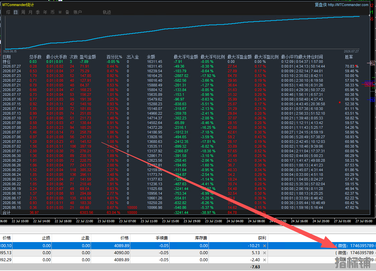Click the 获利 column header

pyautogui.click(x=262, y=238)
